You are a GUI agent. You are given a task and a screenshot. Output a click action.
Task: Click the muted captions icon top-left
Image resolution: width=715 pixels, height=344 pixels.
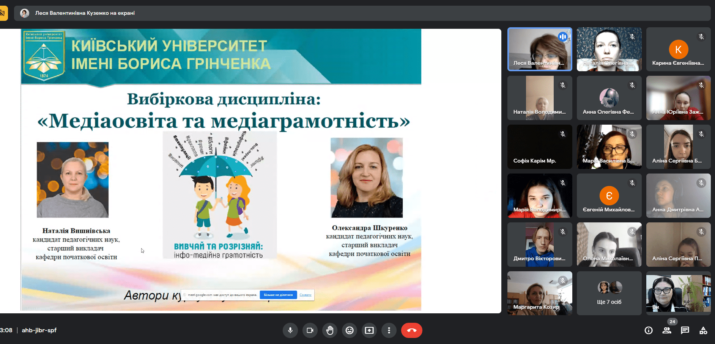[x=2, y=13]
